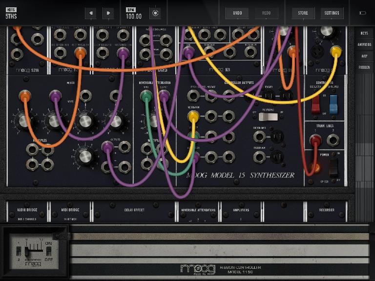The image size is (375, 281).
Task: Select the red-plugged Trunk Lines 1 jack
Action: click(315, 140)
